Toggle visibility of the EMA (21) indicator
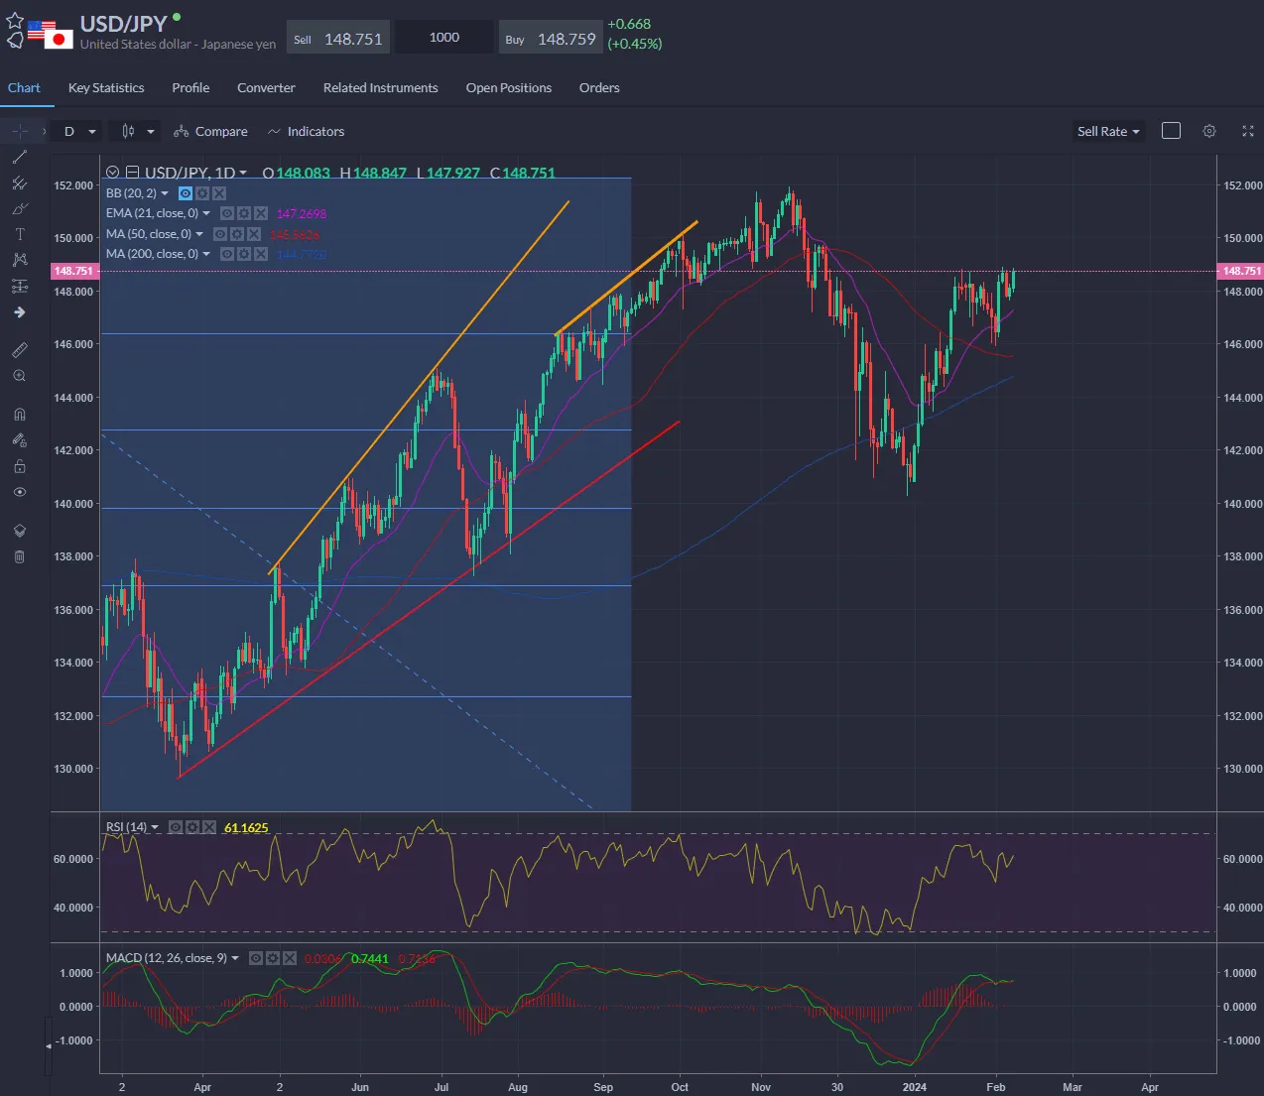This screenshot has width=1264, height=1096. point(227,213)
